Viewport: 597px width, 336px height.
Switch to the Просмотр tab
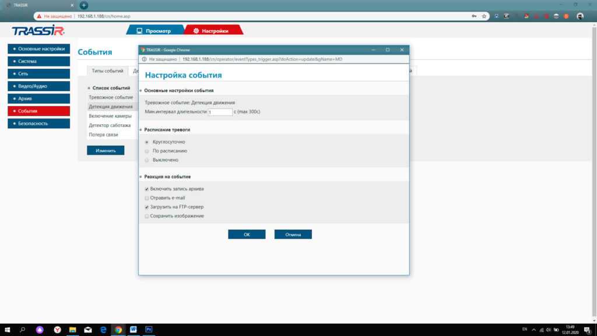pos(154,31)
